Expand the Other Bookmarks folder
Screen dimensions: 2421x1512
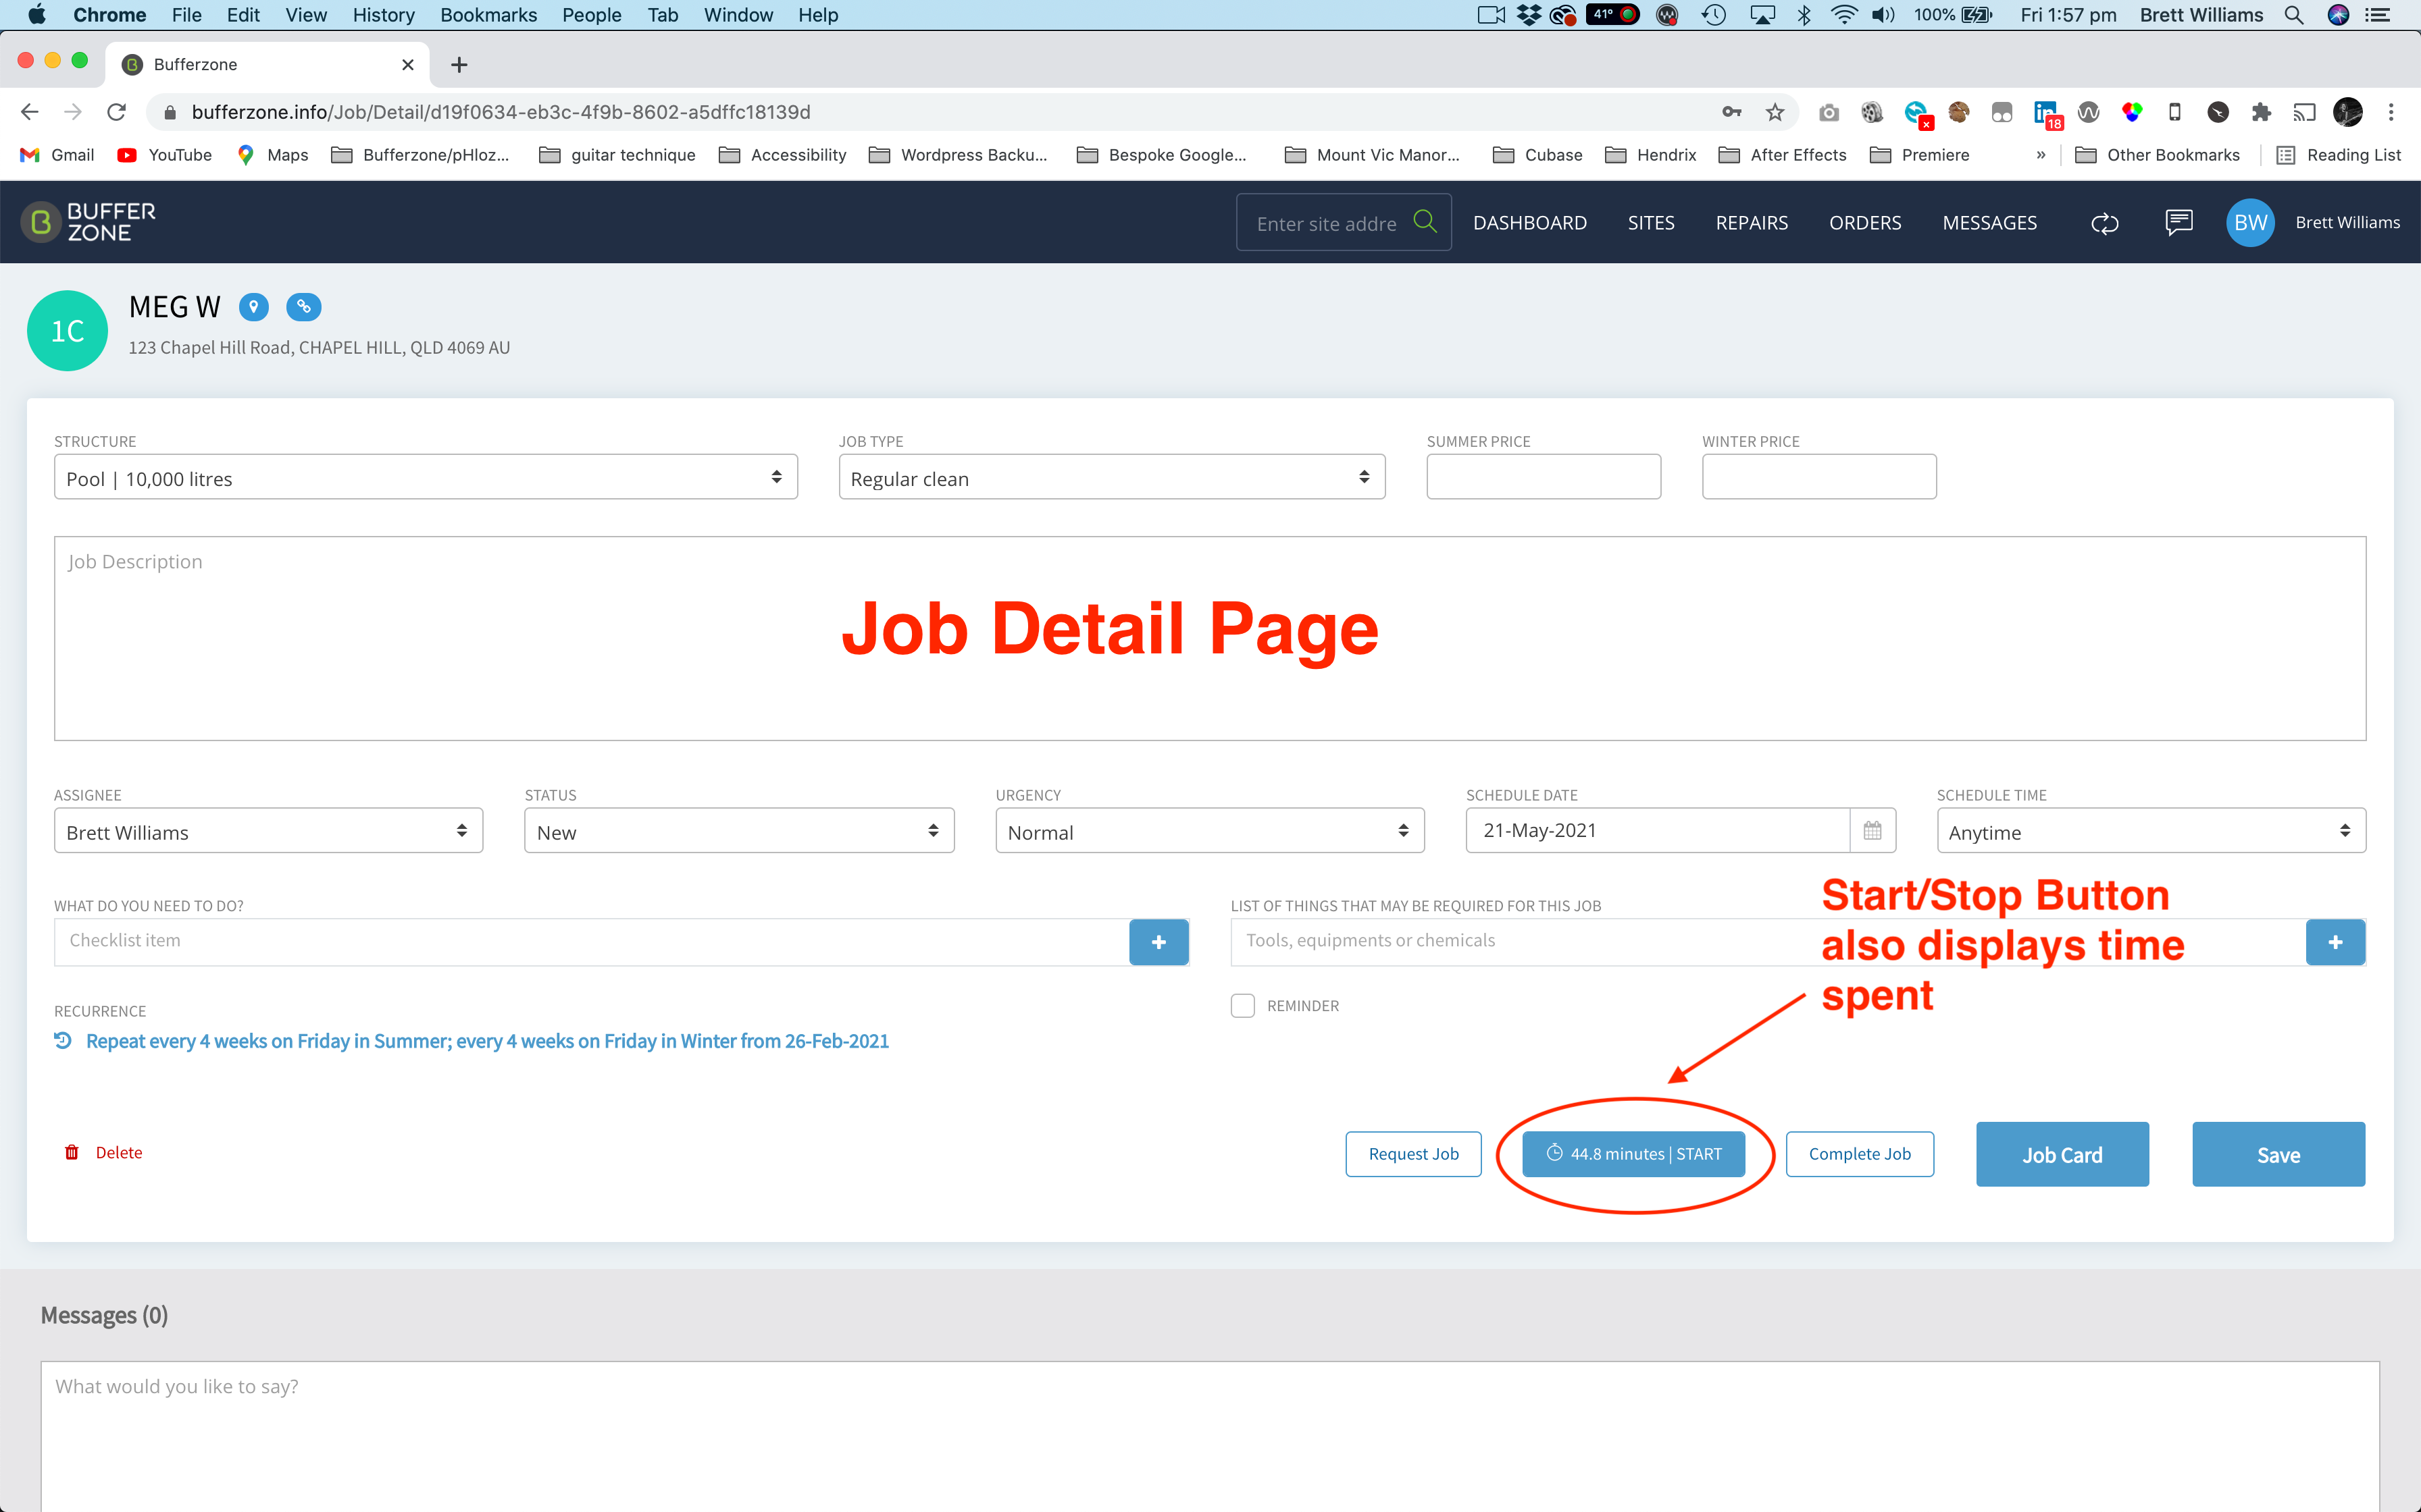(x=2158, y=155)
